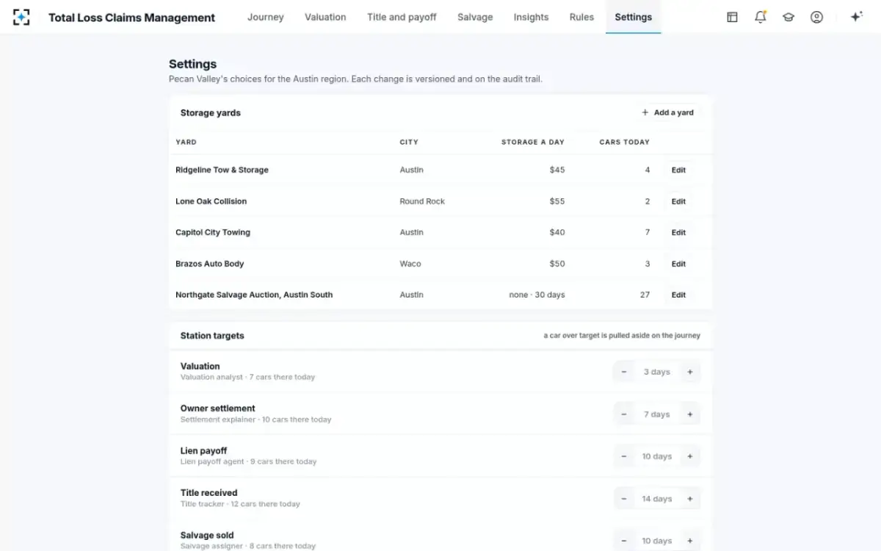This screenshot has width=881, height=551.
Task: Click the $55 storage rate
Action: click(557, 201)
